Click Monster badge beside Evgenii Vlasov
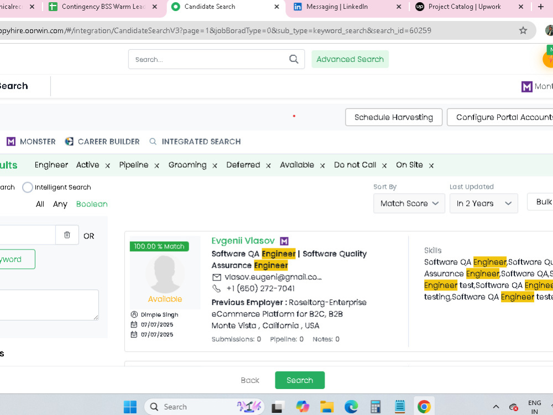This screenshot has width=553, height=415. pos(284,241)
